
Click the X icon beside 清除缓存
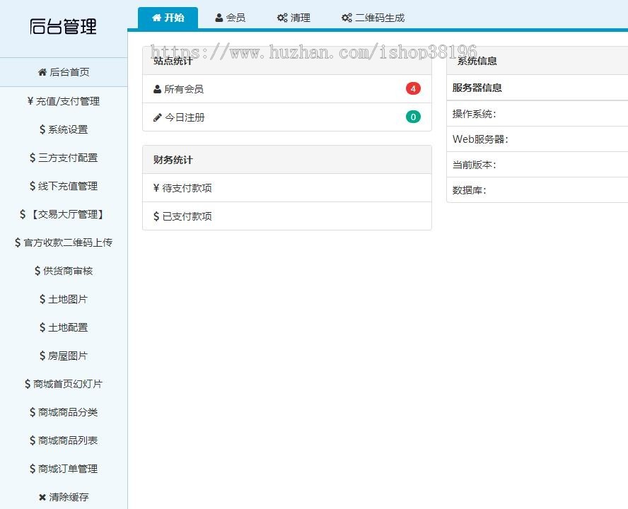[x=42, y=497]
